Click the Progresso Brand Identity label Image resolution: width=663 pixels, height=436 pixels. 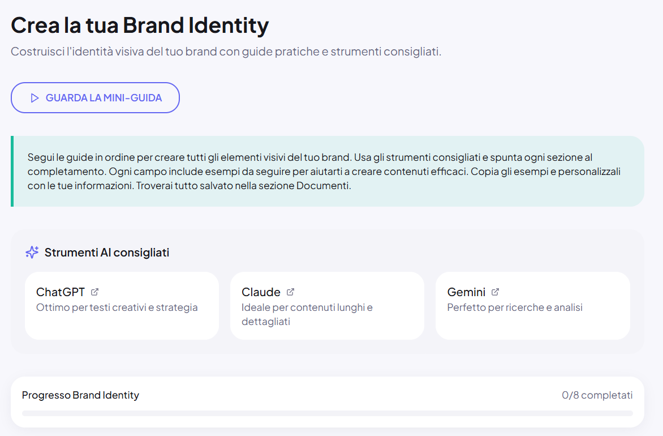click(80, 395)
